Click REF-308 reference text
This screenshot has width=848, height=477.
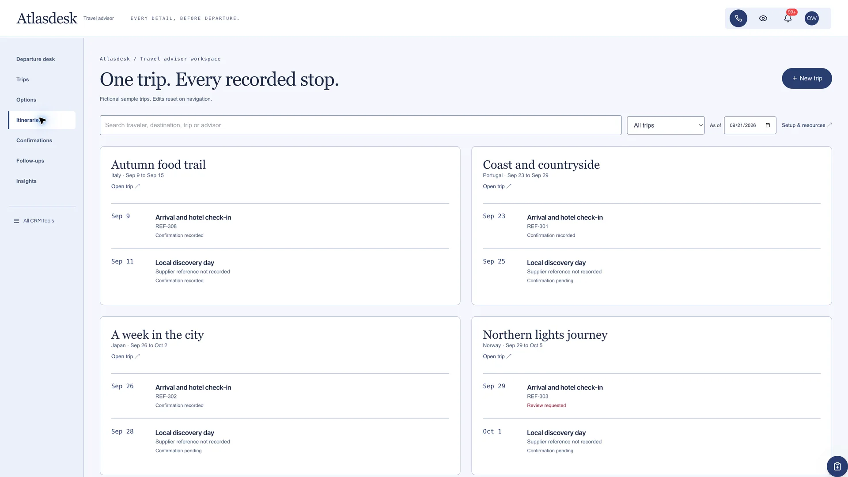click(166, 227)
